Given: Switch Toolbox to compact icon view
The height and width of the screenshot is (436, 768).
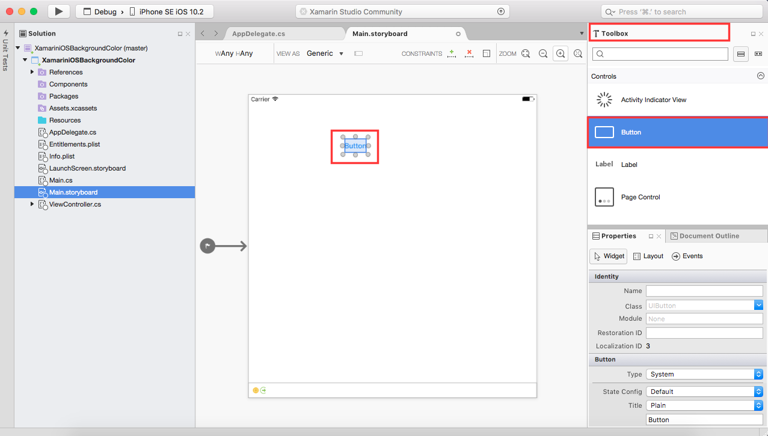Looking at the screenshot, I should (x=758, y=54).
